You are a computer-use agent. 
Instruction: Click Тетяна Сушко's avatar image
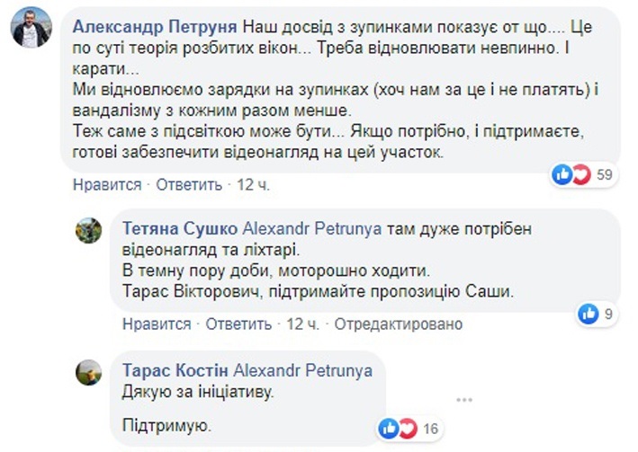click(x=88, y=231)
